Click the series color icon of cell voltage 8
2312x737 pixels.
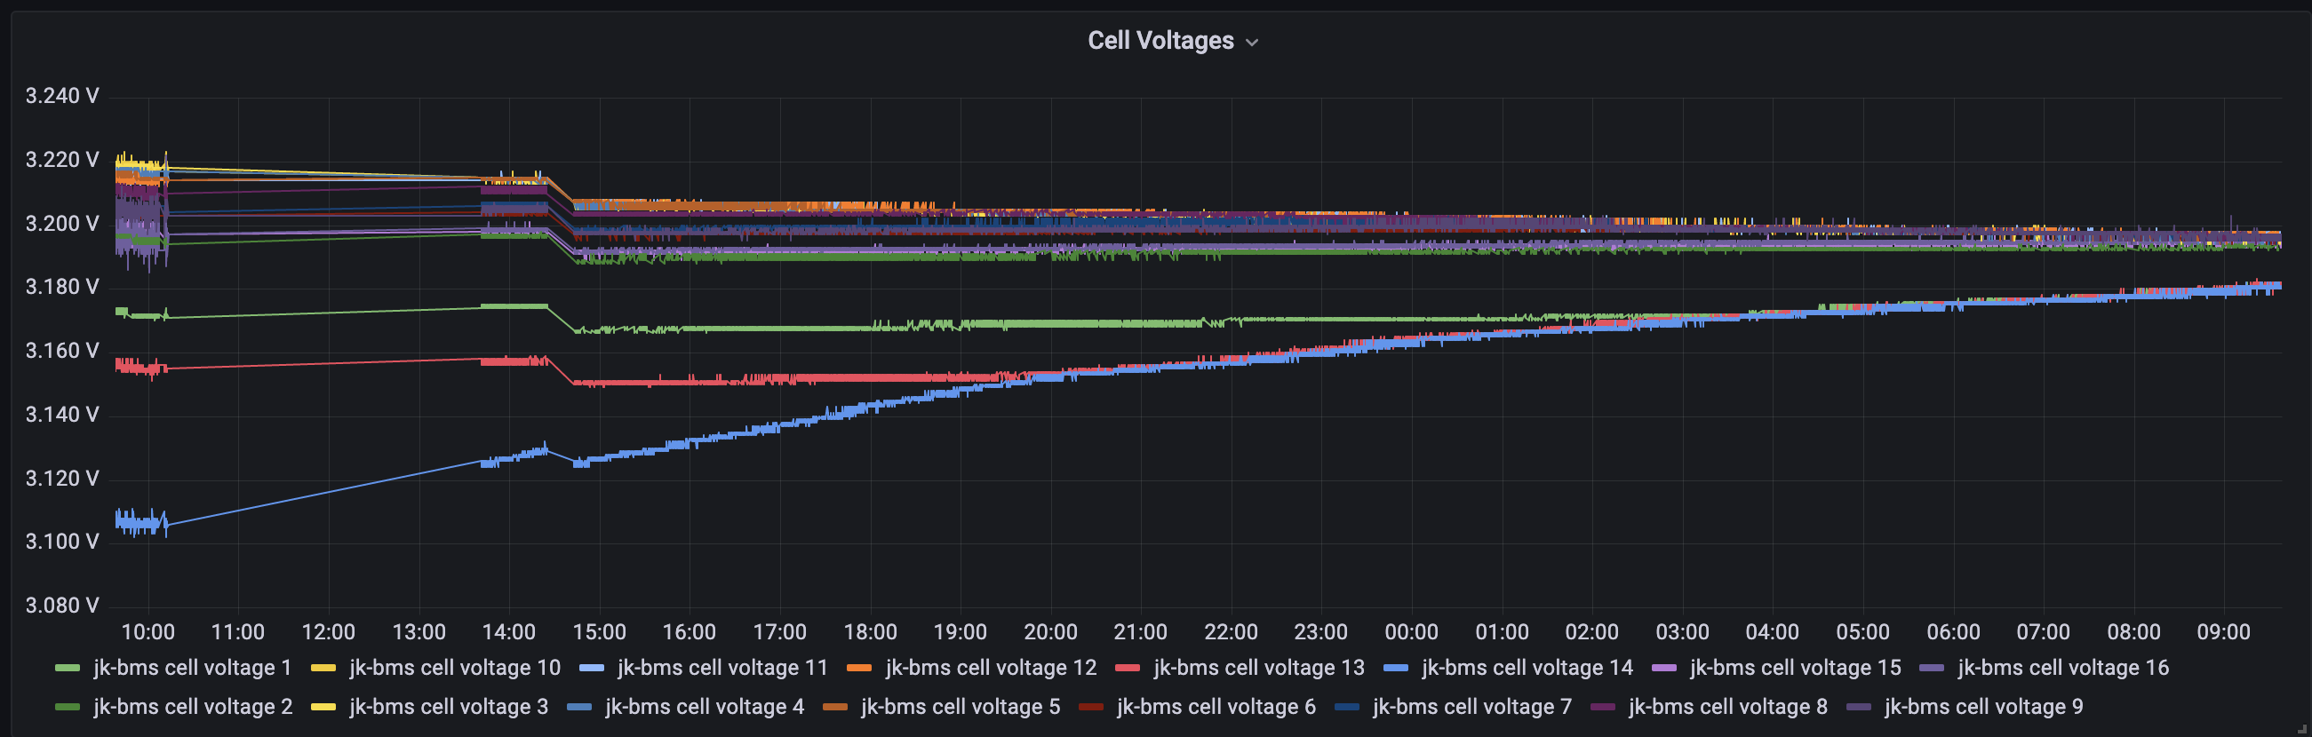pos(1602,708)
